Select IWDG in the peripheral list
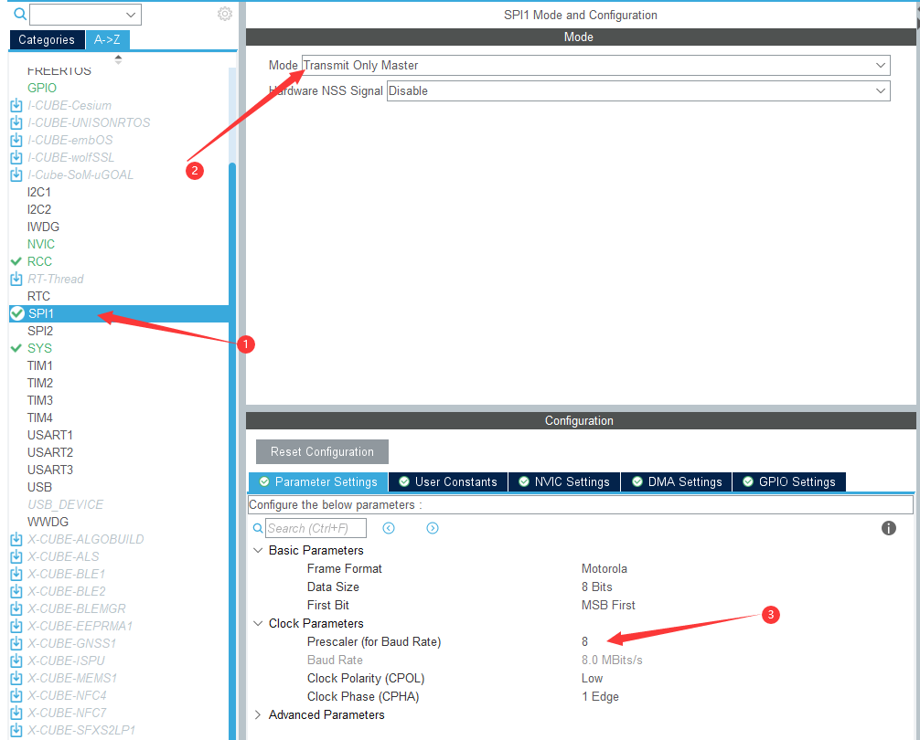Viewport: 920px width, 740px height. click(43, 227)
